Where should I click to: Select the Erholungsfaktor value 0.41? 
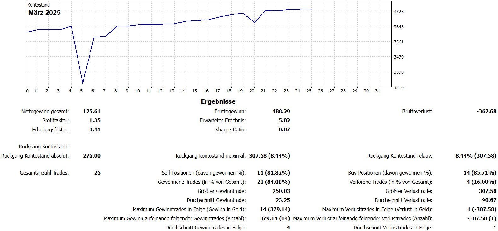click(95, 130)
